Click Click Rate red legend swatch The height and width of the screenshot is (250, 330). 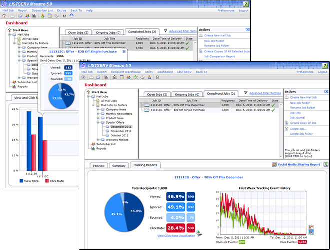[47, 181]
